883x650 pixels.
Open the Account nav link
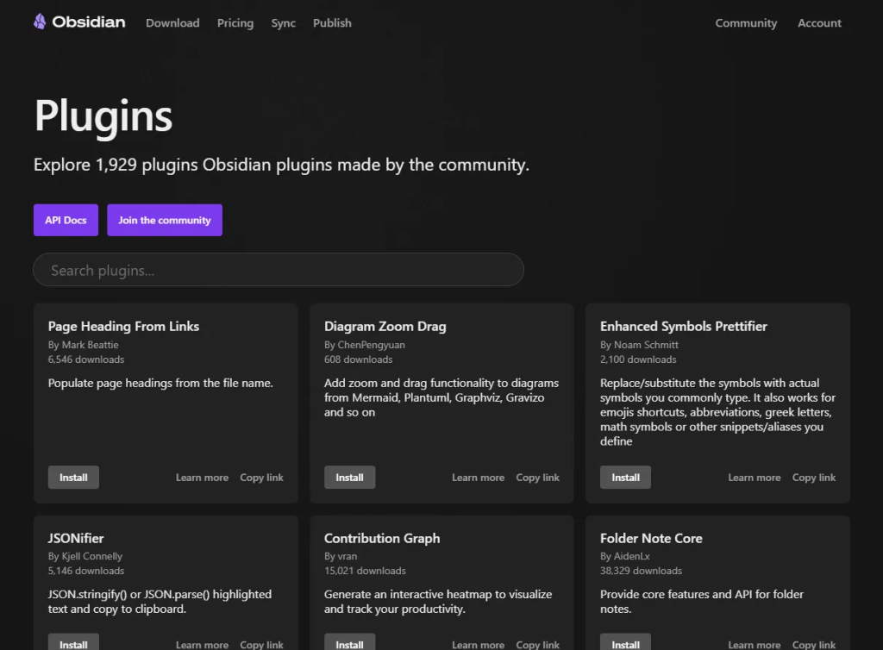point(819,23)
